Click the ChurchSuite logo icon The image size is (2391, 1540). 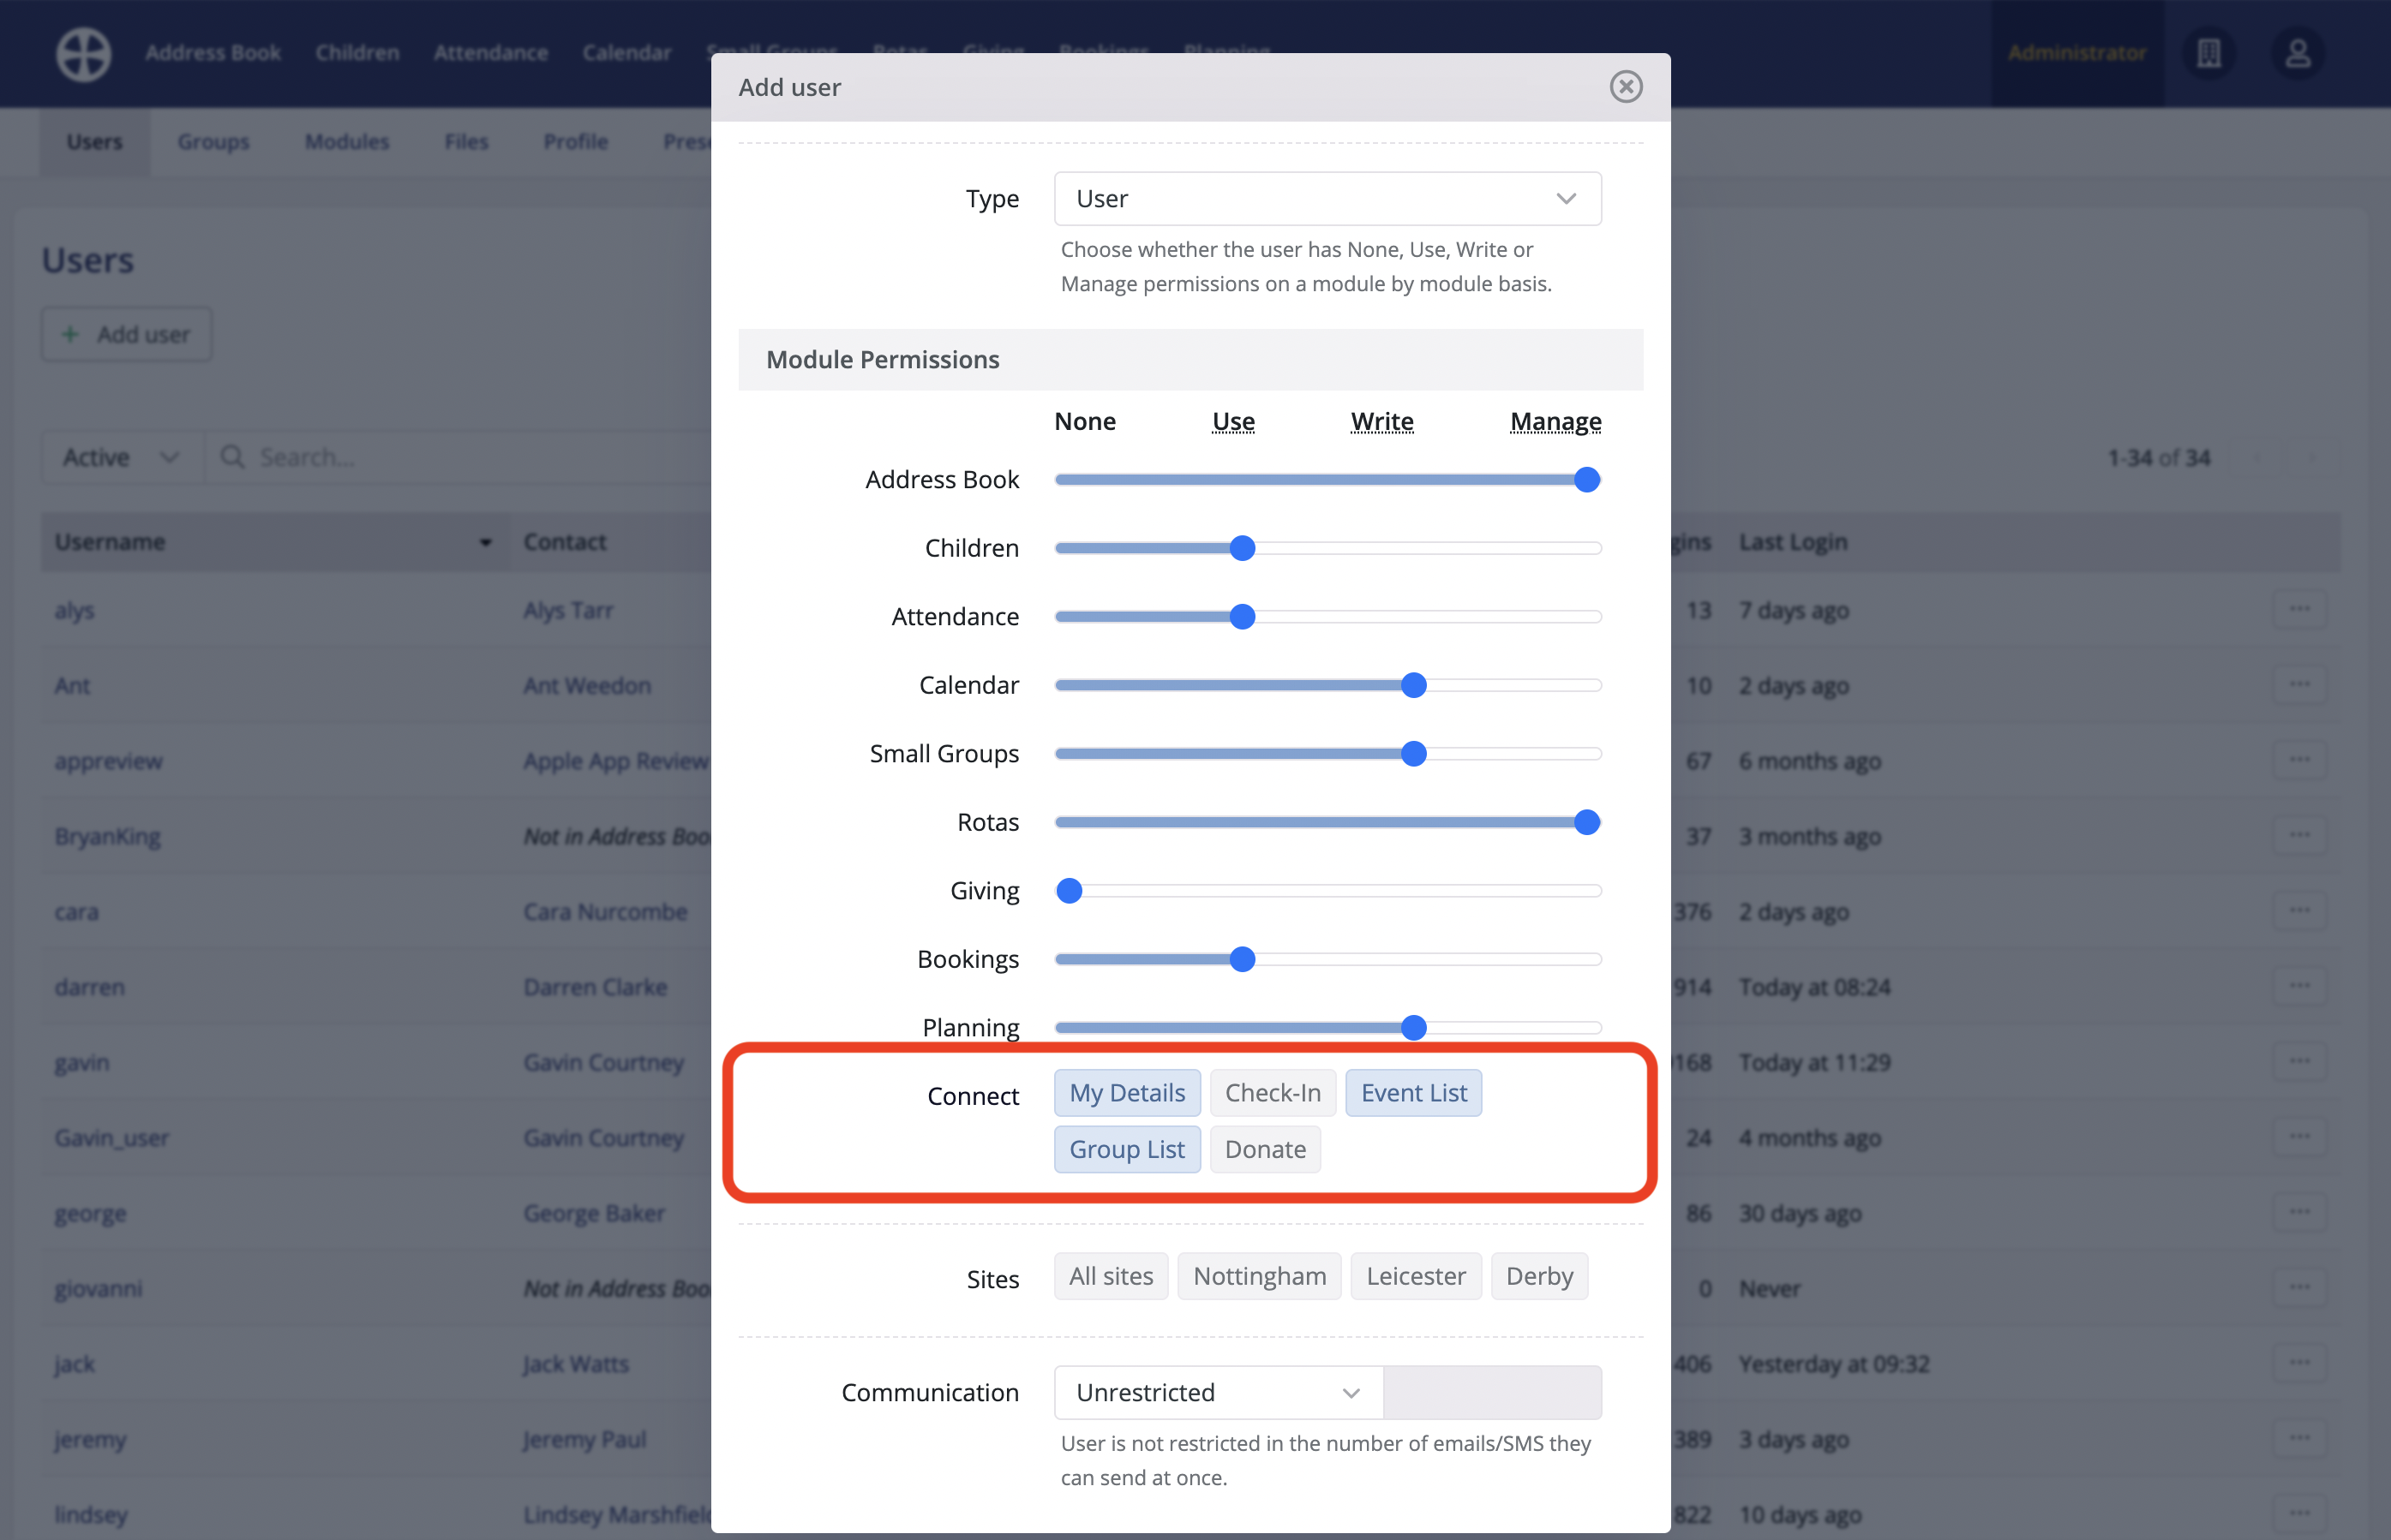click(x=83, y=54)
